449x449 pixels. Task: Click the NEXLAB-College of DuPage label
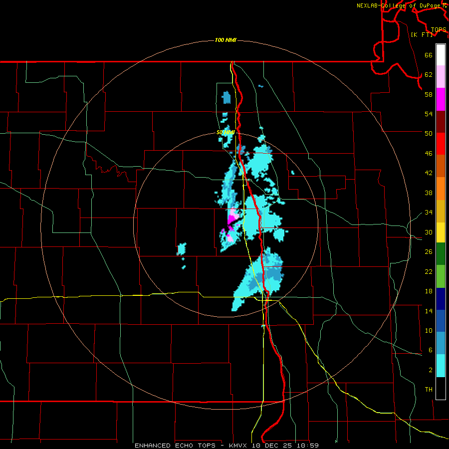399,5
